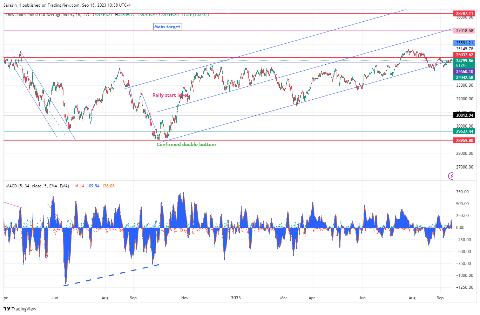
Task: Click the pink 37018.58 price label
Action: 464,31
